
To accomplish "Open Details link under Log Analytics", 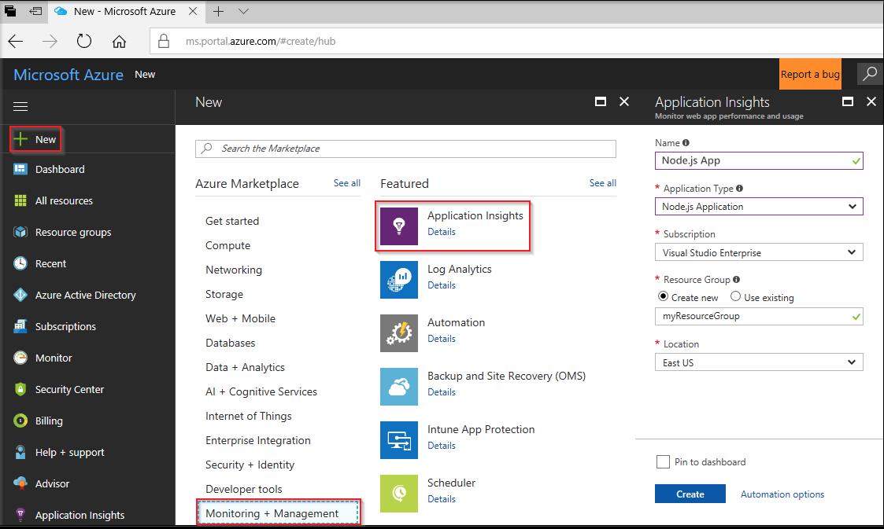I will point(442,285).
